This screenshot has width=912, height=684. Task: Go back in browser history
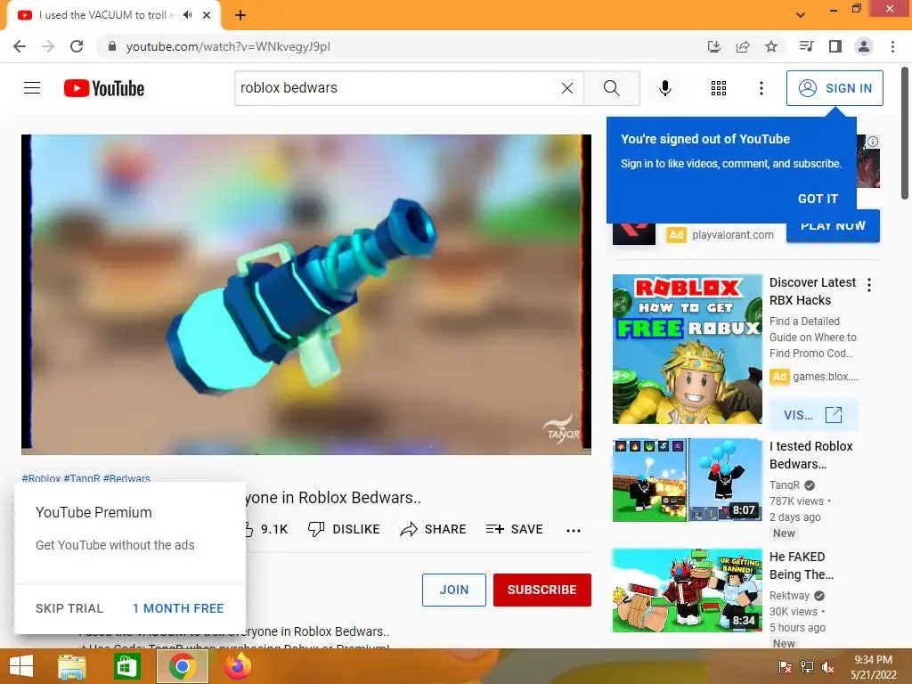20,46
